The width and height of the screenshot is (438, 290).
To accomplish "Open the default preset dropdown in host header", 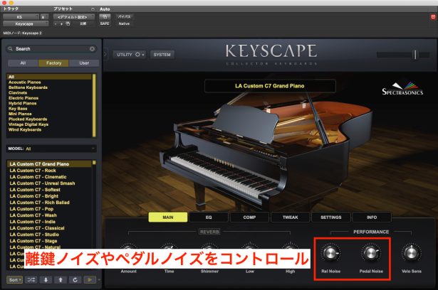I will 74,17.
